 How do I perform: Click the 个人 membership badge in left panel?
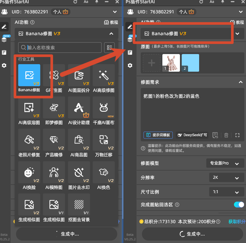[x=61, y=12]
